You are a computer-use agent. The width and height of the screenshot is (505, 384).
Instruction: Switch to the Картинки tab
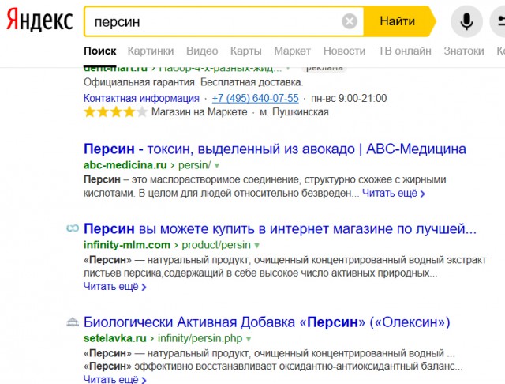[151, 51]
